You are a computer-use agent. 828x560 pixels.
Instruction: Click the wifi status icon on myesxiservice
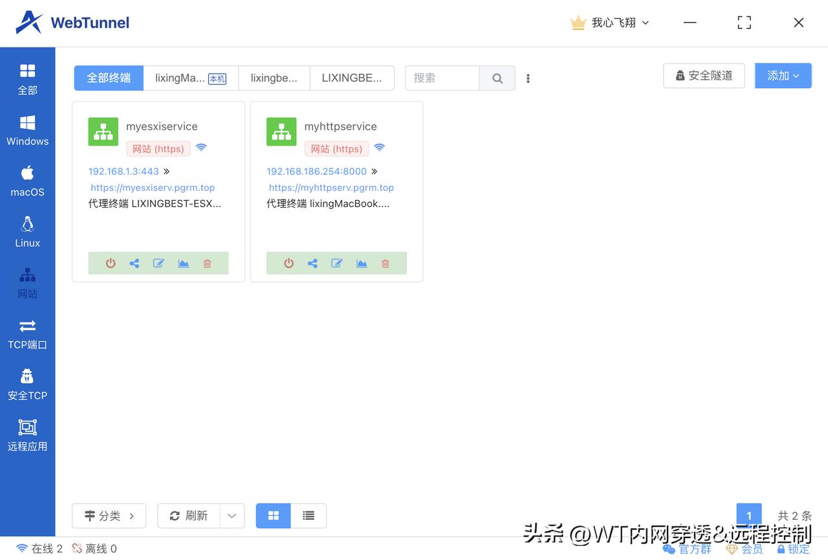201,148
